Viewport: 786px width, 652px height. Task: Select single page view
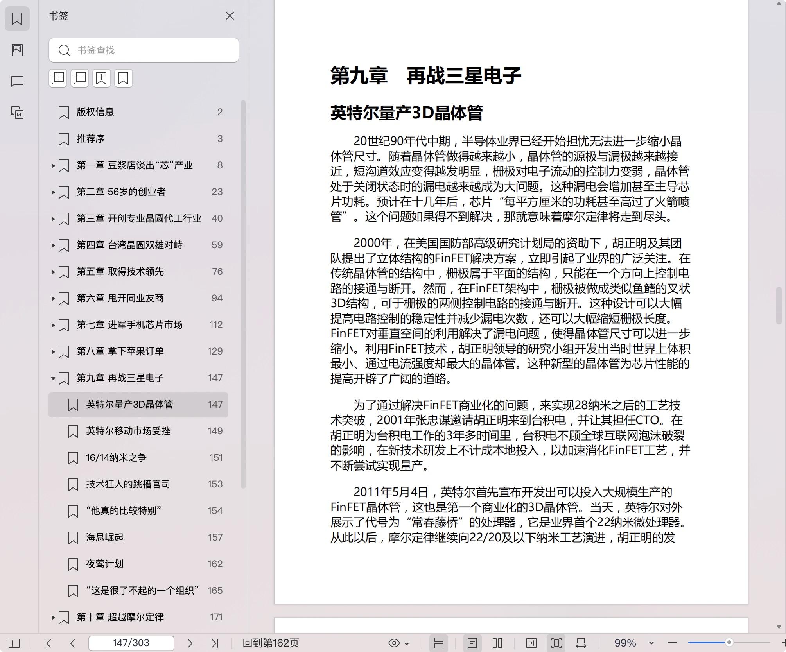pyautogui.click(x=472, y=643)
